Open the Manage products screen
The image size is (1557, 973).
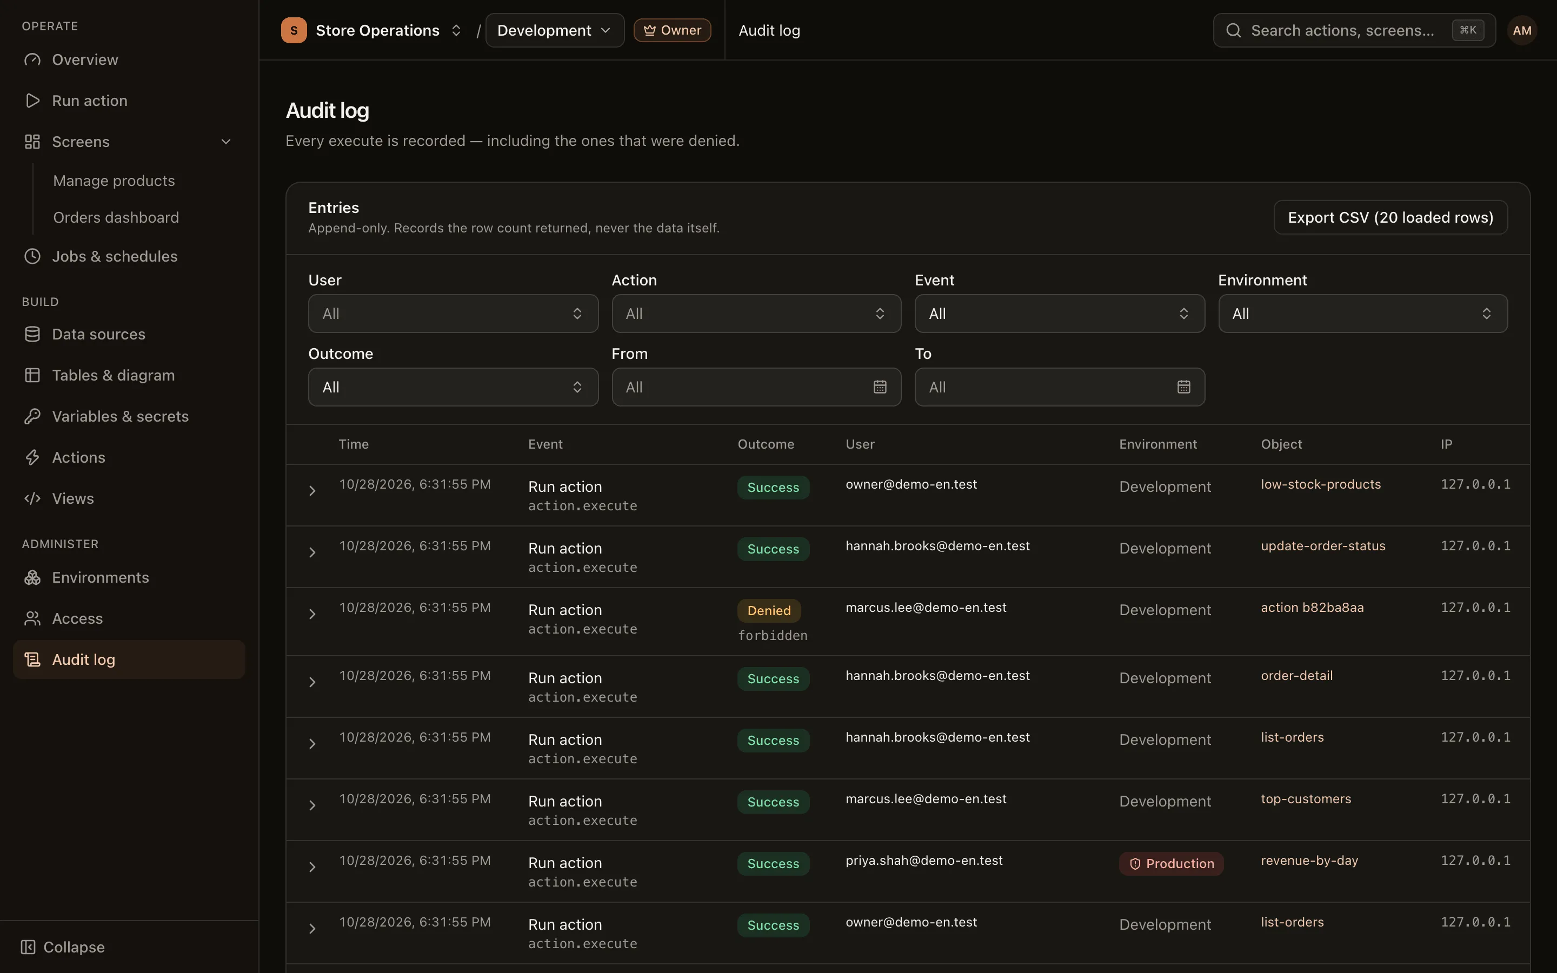click(114, 181)
